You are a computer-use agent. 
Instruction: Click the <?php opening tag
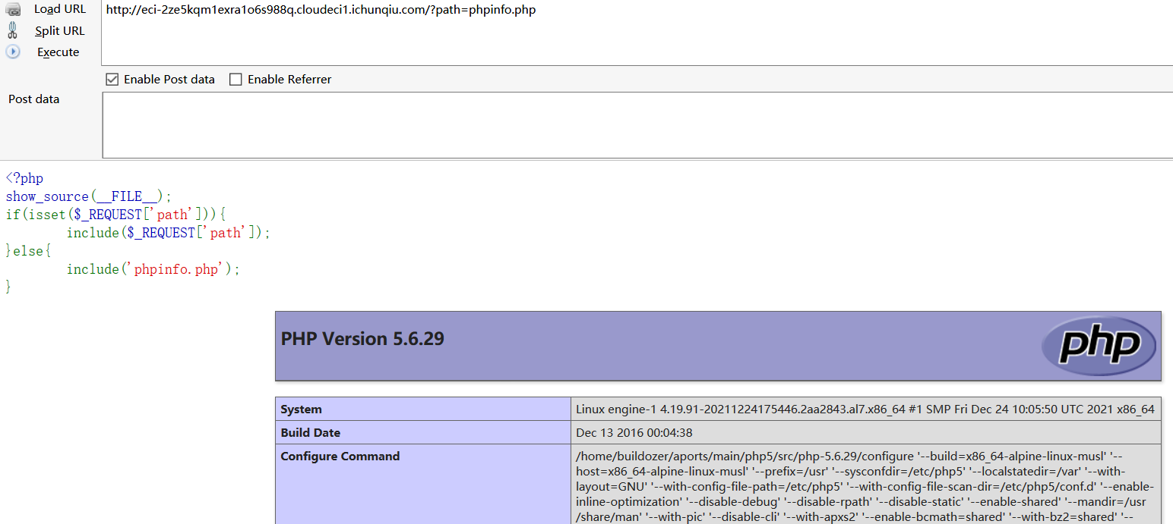pos(24,178)
